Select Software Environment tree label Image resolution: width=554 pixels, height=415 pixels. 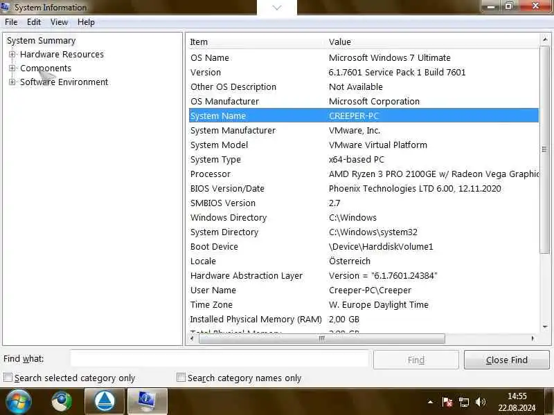pyautogui.click(x=64, y=82)
